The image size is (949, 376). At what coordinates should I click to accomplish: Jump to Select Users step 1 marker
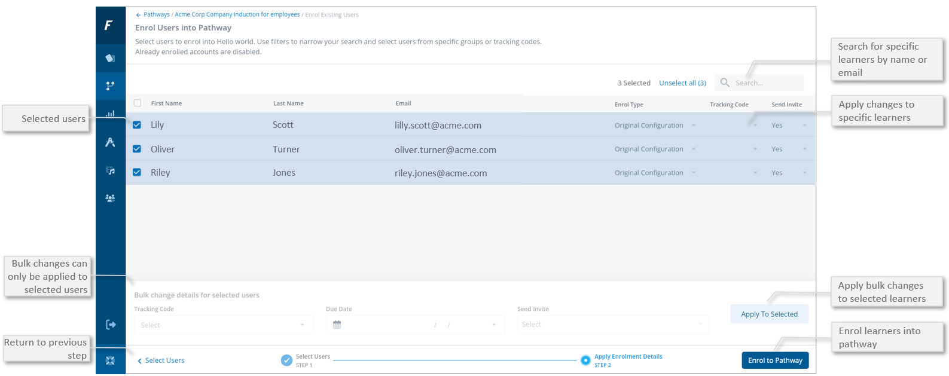click(x=287, y=360)
